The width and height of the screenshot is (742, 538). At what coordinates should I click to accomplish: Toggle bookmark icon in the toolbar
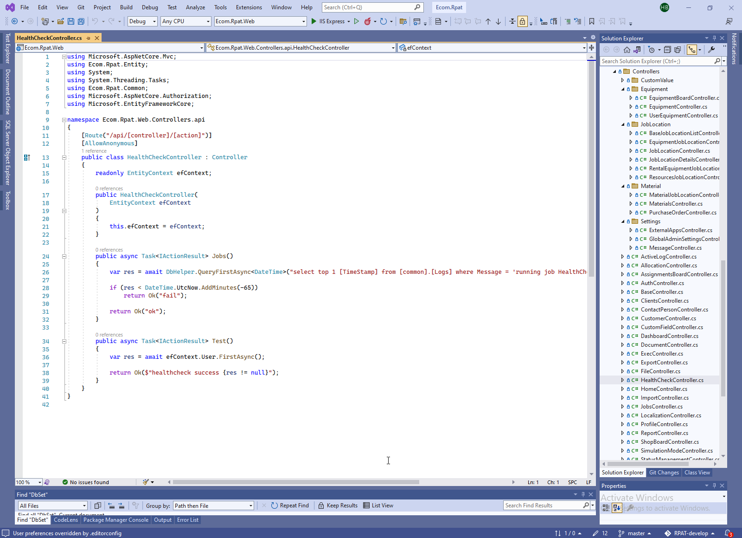click(x=592, y=21)
